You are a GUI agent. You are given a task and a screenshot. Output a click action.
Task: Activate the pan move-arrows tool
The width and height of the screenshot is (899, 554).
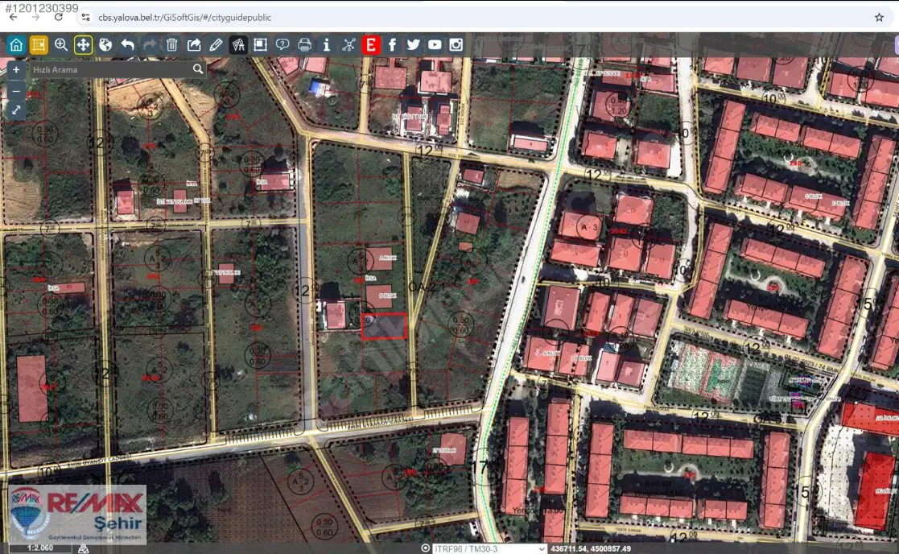pos(83,45)
